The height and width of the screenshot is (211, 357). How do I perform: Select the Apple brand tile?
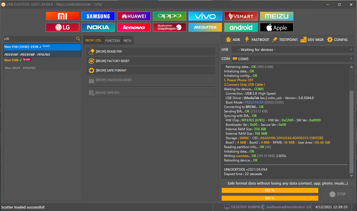[x=277, y=27]
